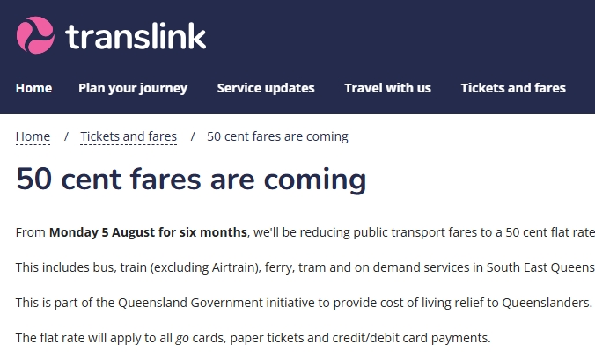The width and height of the screenshot is (595, 359).
Task: Click the bold text Monday 5 August
Action: [x=102, y=232]
